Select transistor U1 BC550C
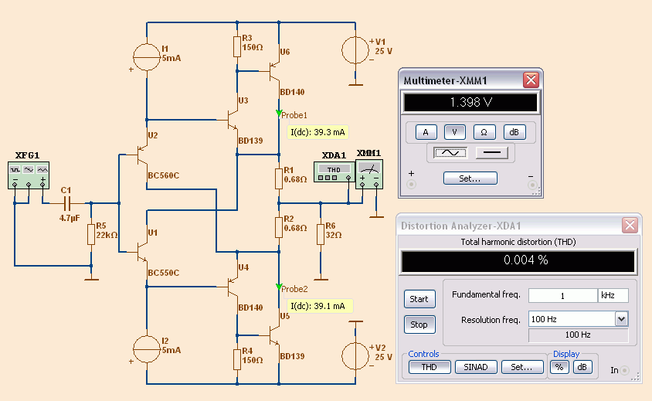652x401 pixels. click(x=142, y=252)
